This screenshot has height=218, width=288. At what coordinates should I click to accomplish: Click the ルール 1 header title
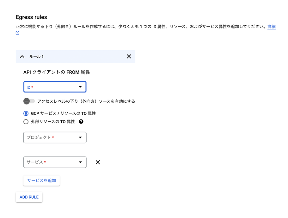pos(36,56)
